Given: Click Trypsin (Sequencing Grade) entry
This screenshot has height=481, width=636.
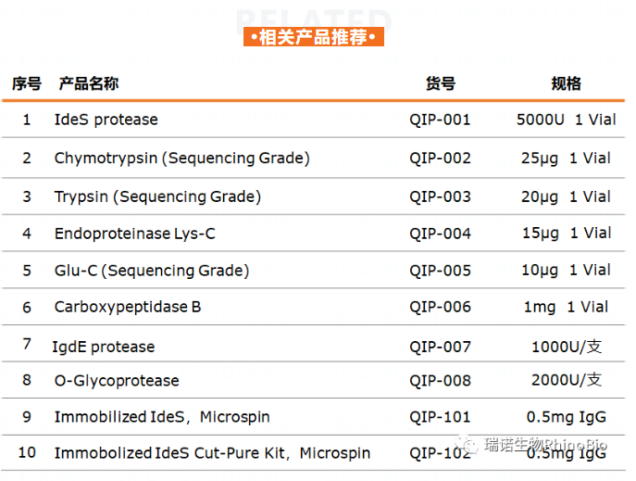Looking at the screenshot, I should (x=157, y=196).
